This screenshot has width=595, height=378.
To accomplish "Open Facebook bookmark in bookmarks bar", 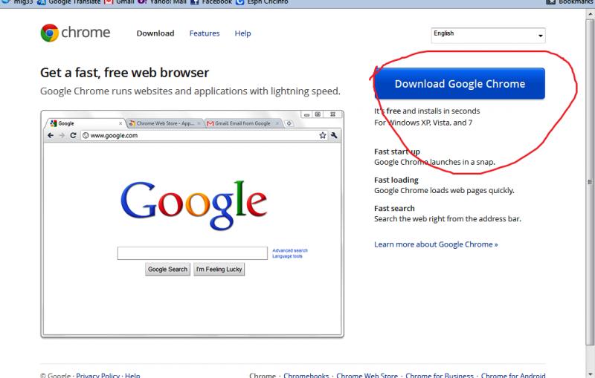I will [211, 2].
